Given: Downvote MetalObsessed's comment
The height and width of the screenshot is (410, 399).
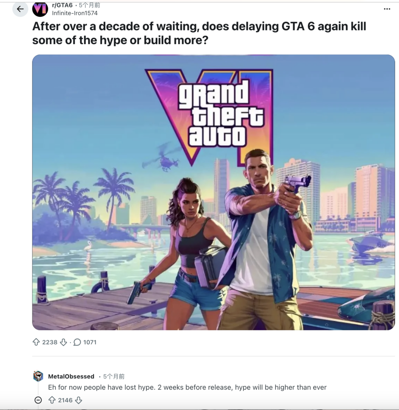Looking at the screenshot, I should tap(79, 400).
